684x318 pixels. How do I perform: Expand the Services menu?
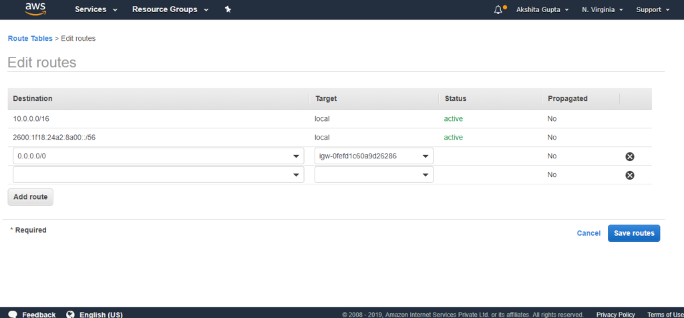click(x=96, y=9)
